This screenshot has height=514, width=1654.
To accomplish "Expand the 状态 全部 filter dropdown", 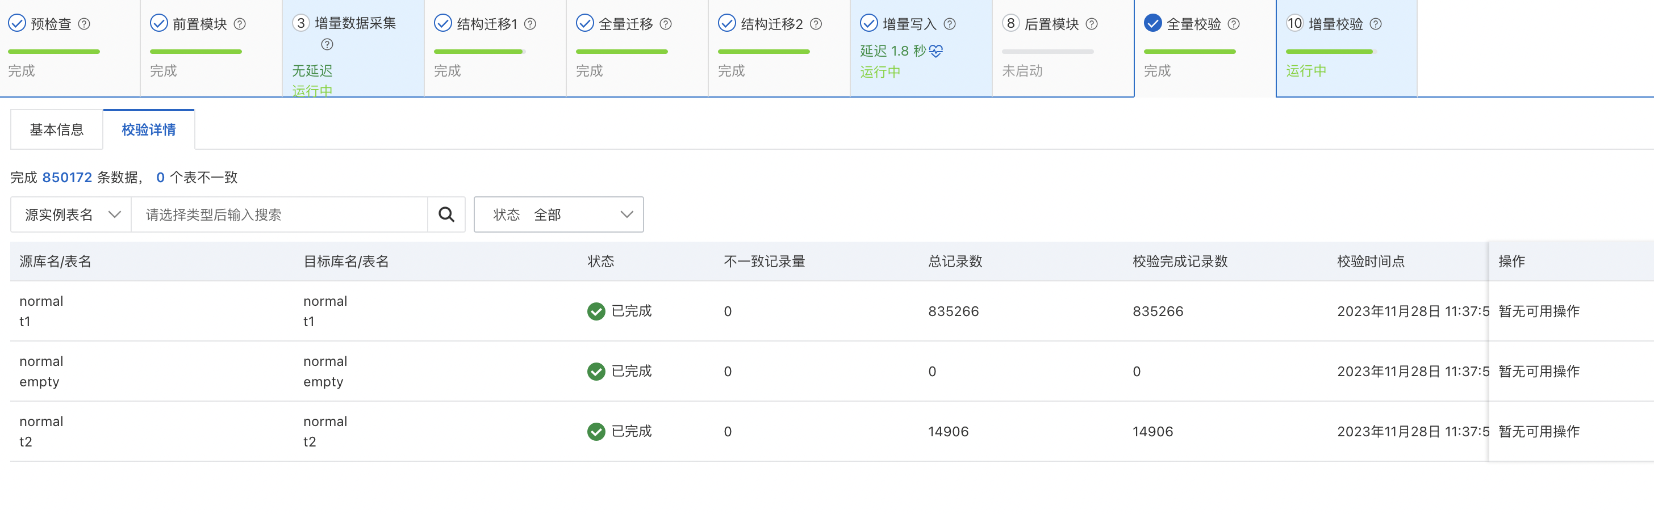I will pos(558,214).
